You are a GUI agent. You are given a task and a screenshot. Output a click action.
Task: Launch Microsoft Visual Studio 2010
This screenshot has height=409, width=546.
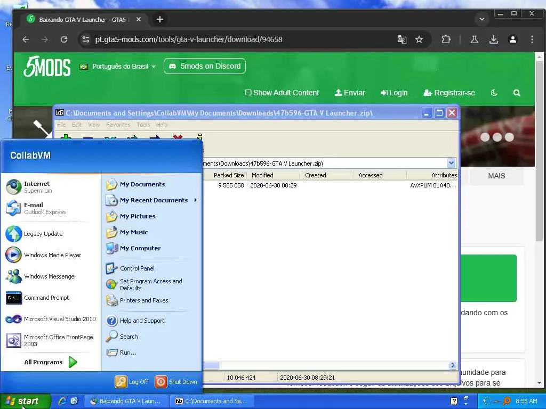[x=51, y=319]
